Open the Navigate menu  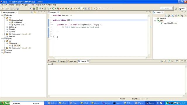25,5
